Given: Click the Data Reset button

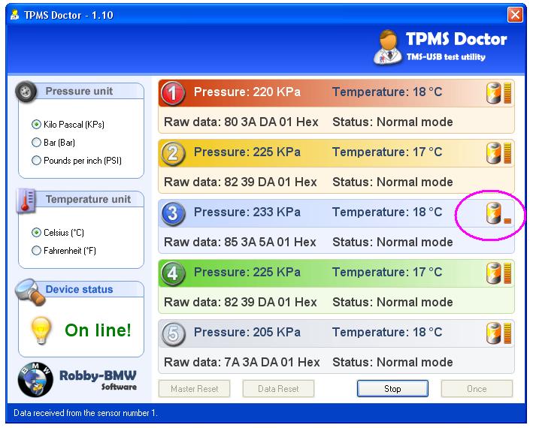Looking at the screenshot, I should (278, 389).
